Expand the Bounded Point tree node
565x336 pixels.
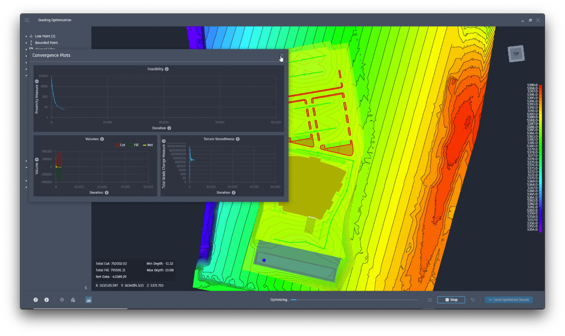(x=26, y=43)
